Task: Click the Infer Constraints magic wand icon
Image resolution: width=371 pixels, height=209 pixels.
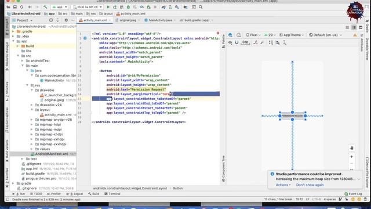Action: point(262,42)
